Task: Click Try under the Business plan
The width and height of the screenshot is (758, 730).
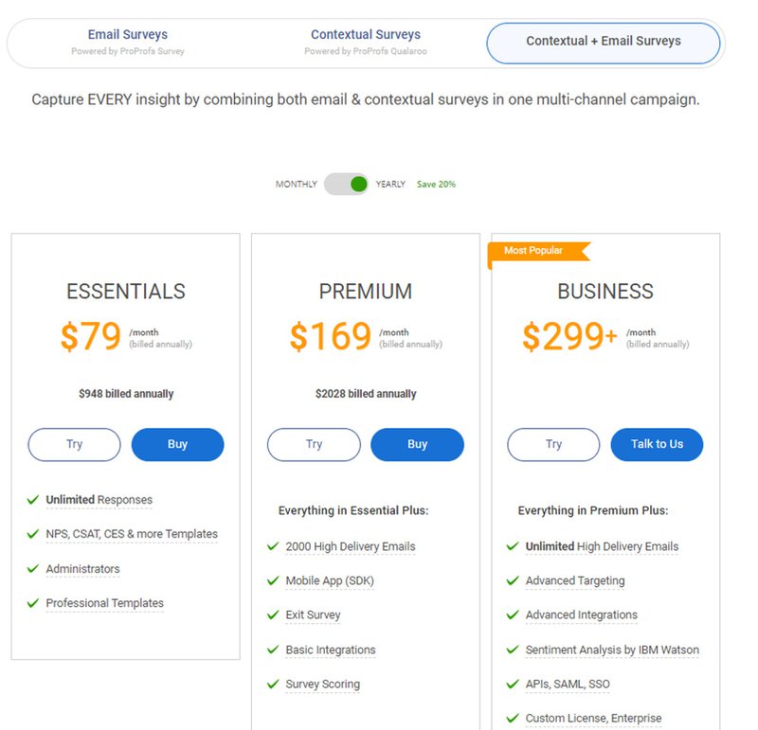Action: pyautogui.click(x=553, y=445)
